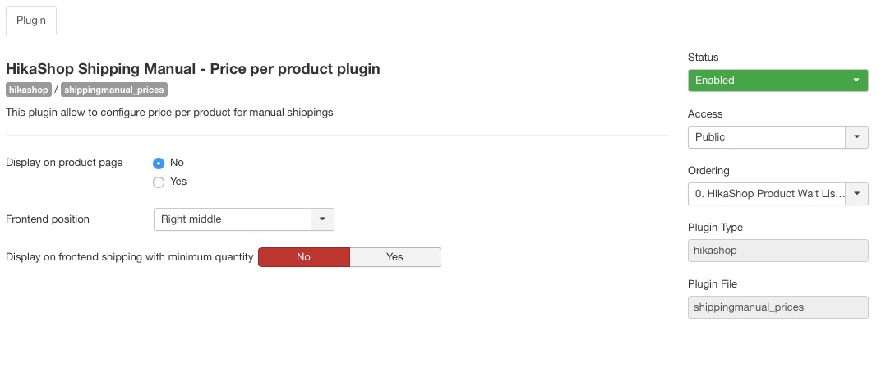The width and height of the screenshot is (895, 378).
Task: Click the Display on product page label
Action: pyautogui.click(x=64, y=163)
